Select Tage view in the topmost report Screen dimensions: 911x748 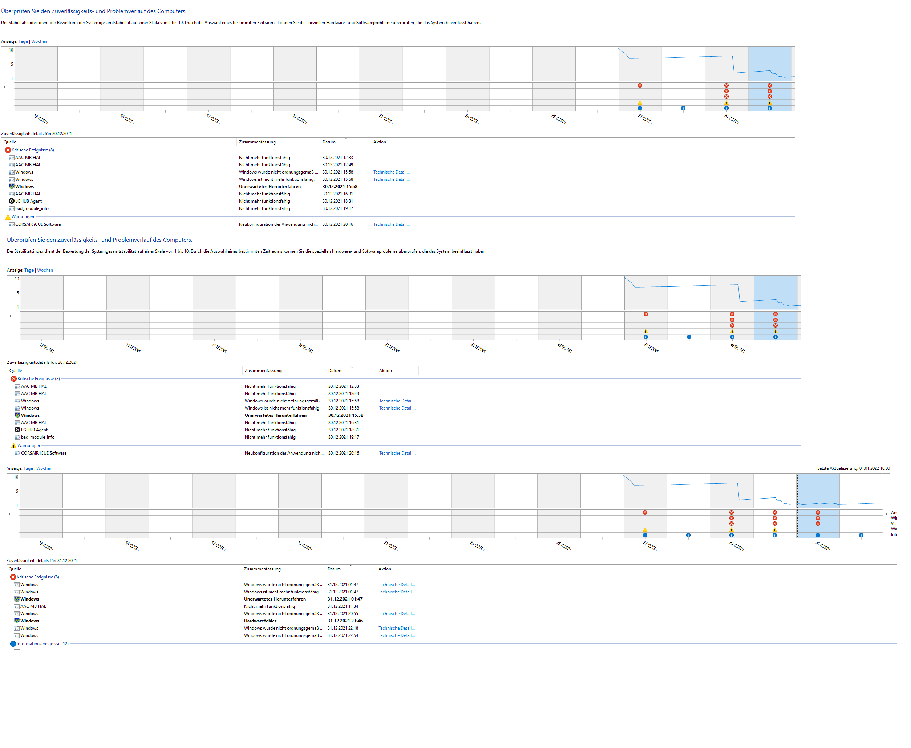click(x=23, y=41)
